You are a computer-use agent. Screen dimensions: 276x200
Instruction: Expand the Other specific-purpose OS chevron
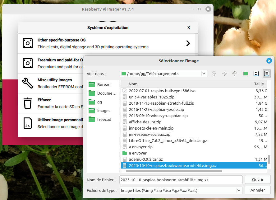188,43
